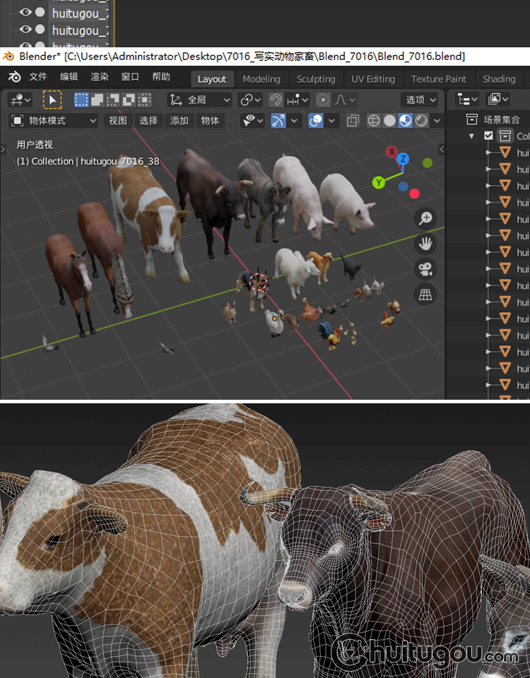Toggle X-ray display in header

click(353, 121)
